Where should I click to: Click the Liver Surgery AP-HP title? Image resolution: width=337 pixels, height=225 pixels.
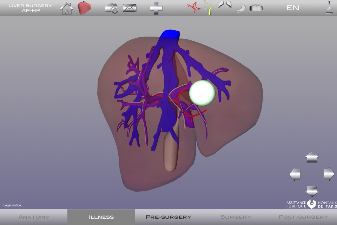click(30, 8)
